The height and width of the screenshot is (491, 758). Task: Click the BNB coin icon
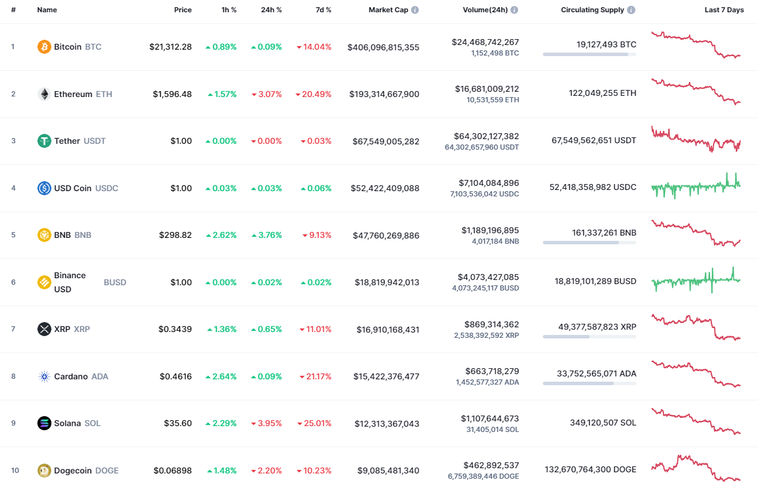pyautogui.click(x=44, y=235)
